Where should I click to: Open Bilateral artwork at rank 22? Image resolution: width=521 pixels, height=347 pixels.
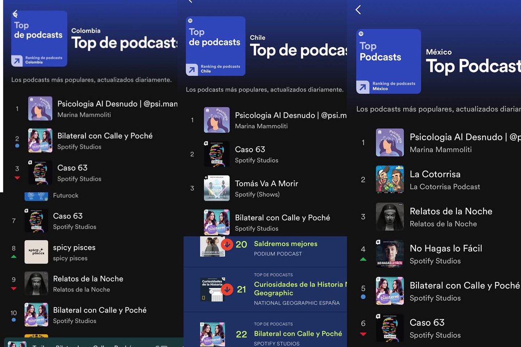(x=212, y=334)
